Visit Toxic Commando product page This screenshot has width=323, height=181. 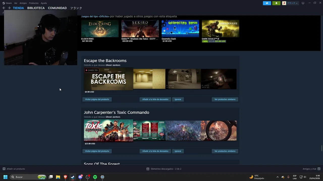coord(97,151)
